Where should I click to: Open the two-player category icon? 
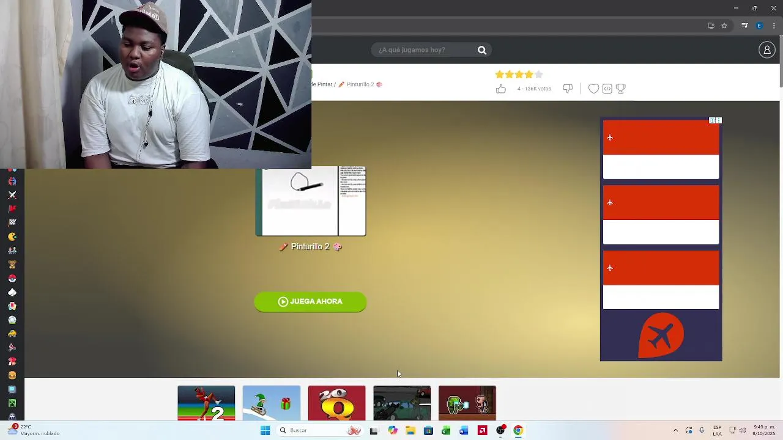click(12, 251)
